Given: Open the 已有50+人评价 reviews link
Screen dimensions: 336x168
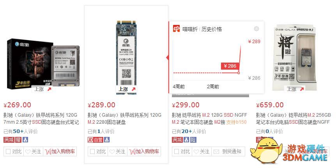Looking at the screenshot, I should [20, 131].
